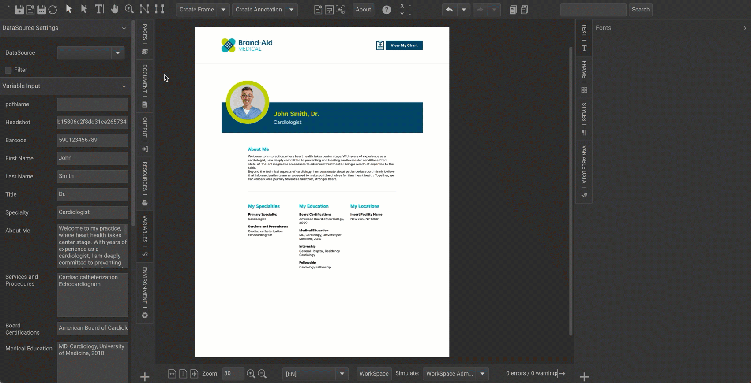Click the third save disk icon in toolbar

tap(41, 9)
